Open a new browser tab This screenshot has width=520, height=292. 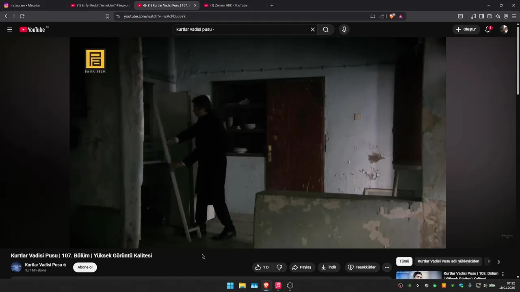coord(272,5)
